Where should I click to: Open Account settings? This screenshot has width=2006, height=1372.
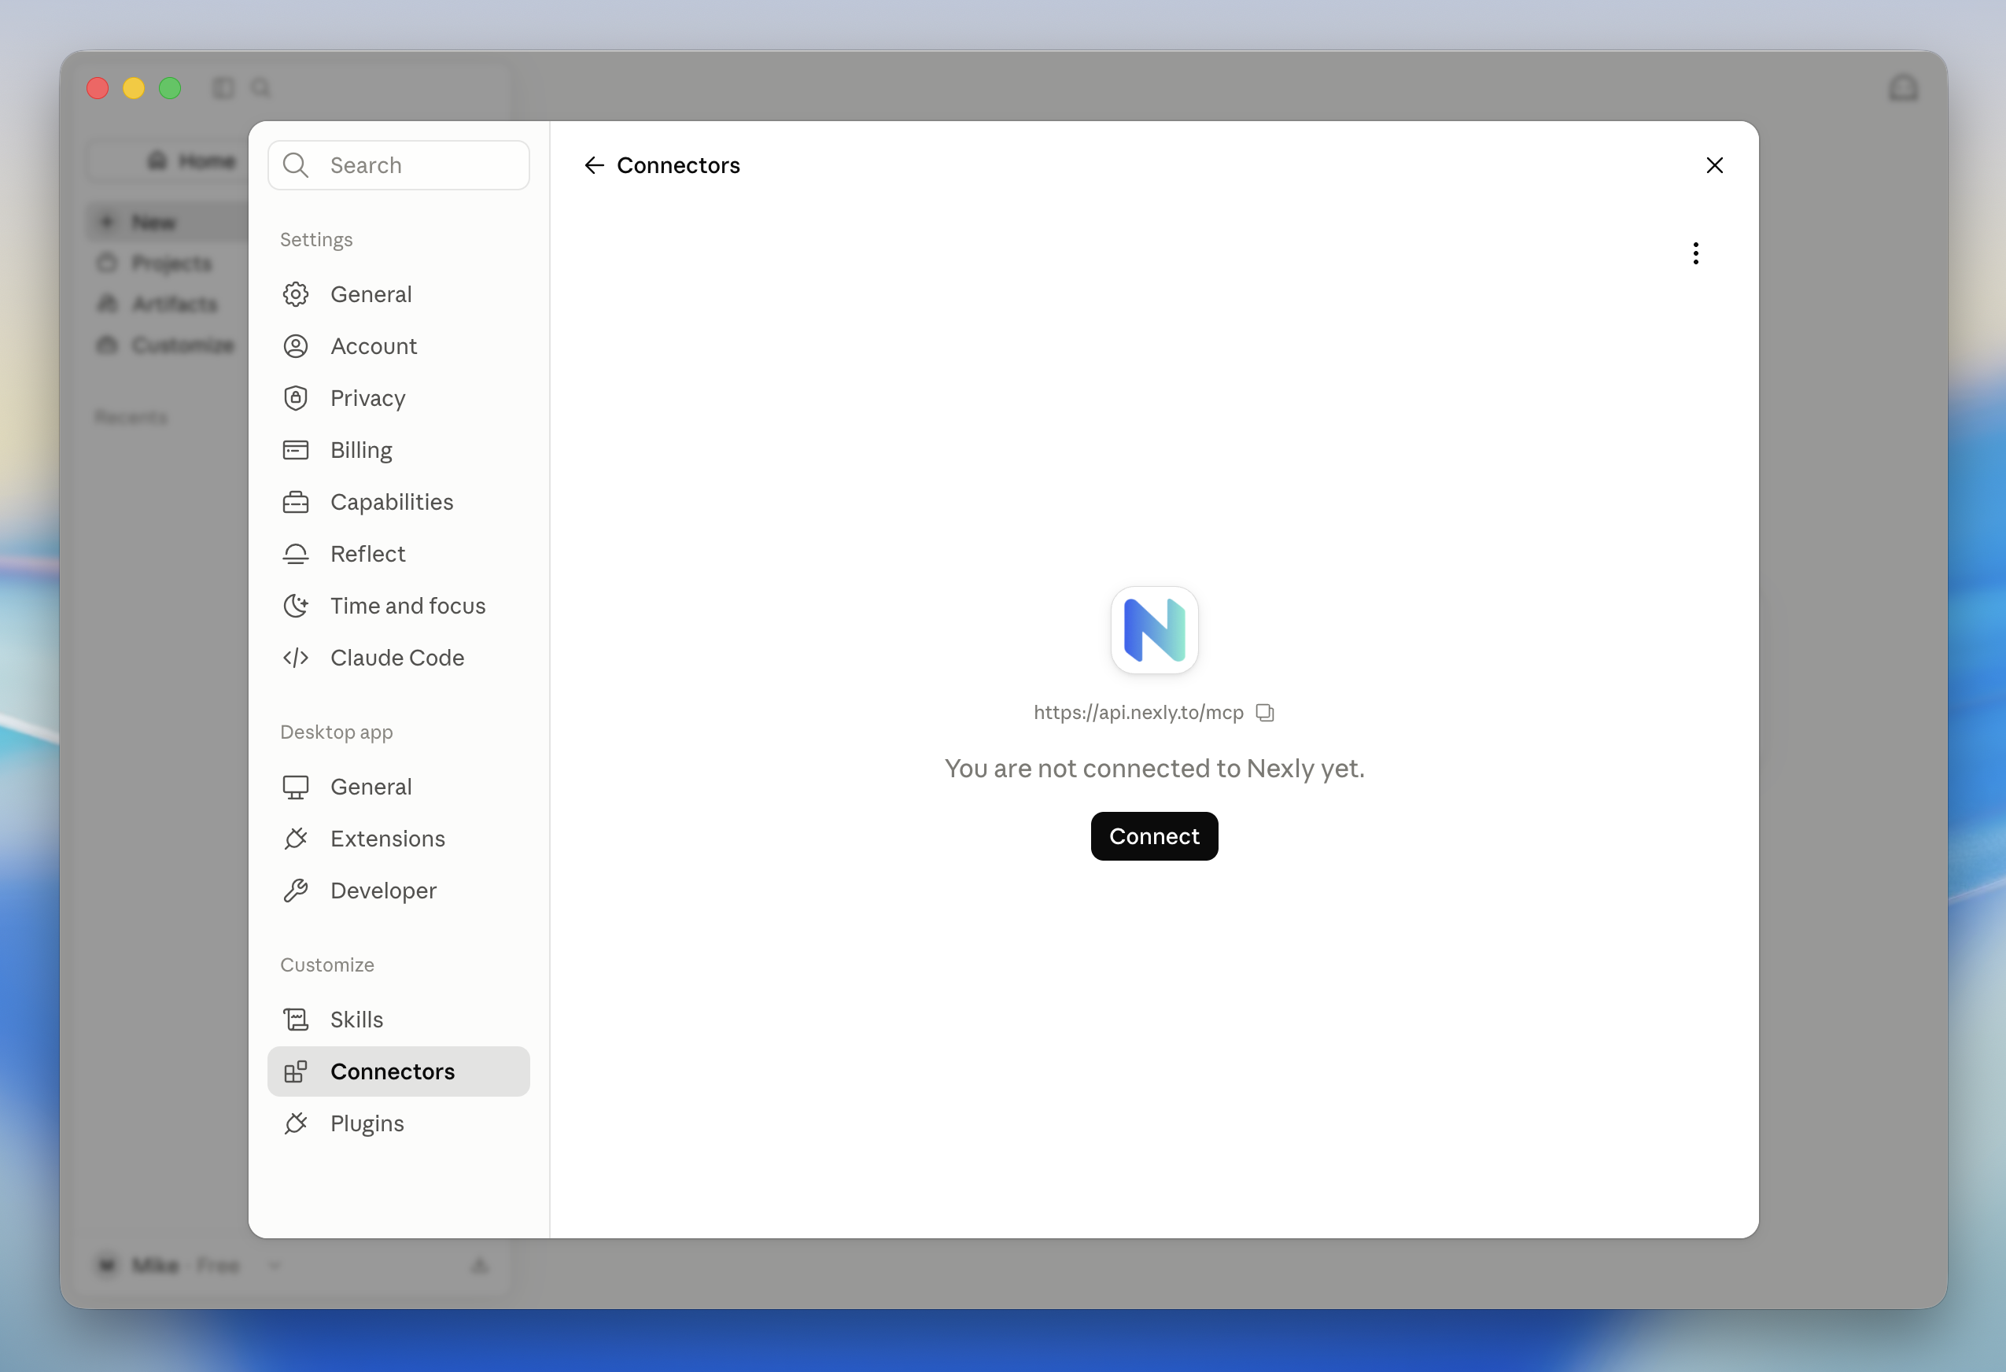(x=398, y=346)
